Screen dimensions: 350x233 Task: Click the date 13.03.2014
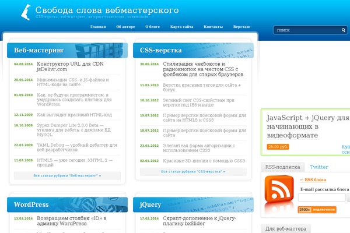coord(23,218)
